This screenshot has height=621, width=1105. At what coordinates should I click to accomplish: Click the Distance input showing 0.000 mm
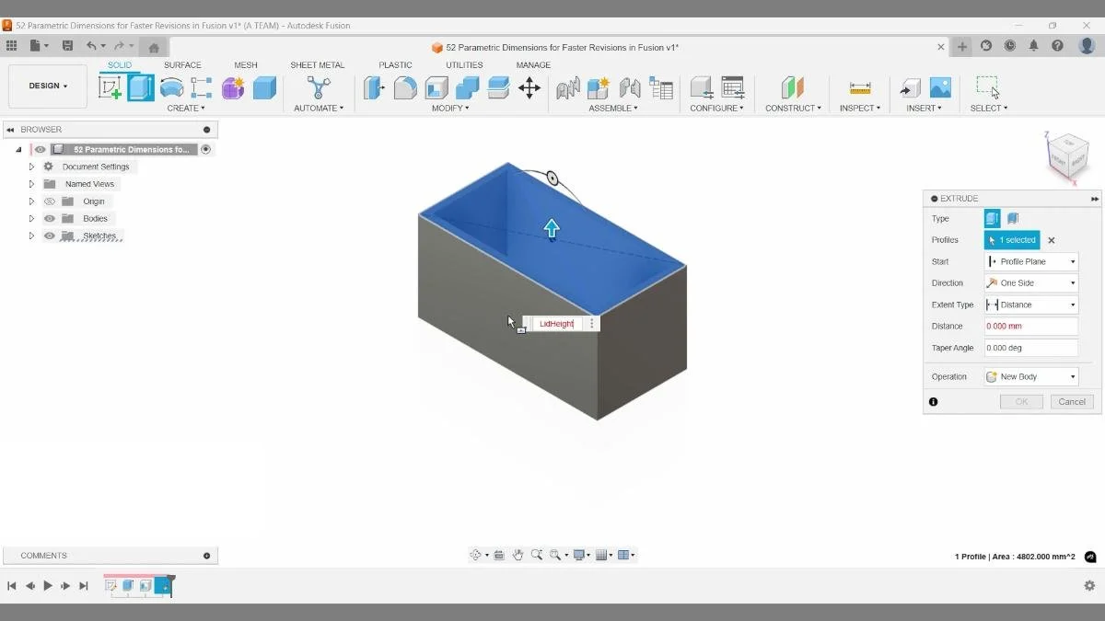1030,326
